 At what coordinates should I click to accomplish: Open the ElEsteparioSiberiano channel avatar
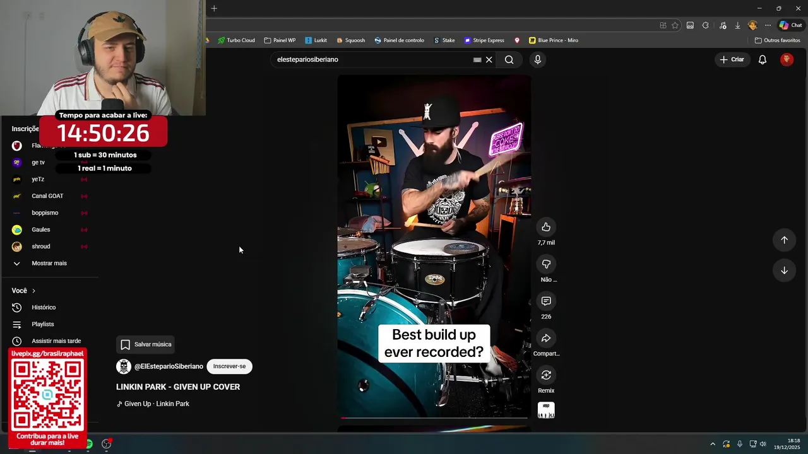click(124, 366)
